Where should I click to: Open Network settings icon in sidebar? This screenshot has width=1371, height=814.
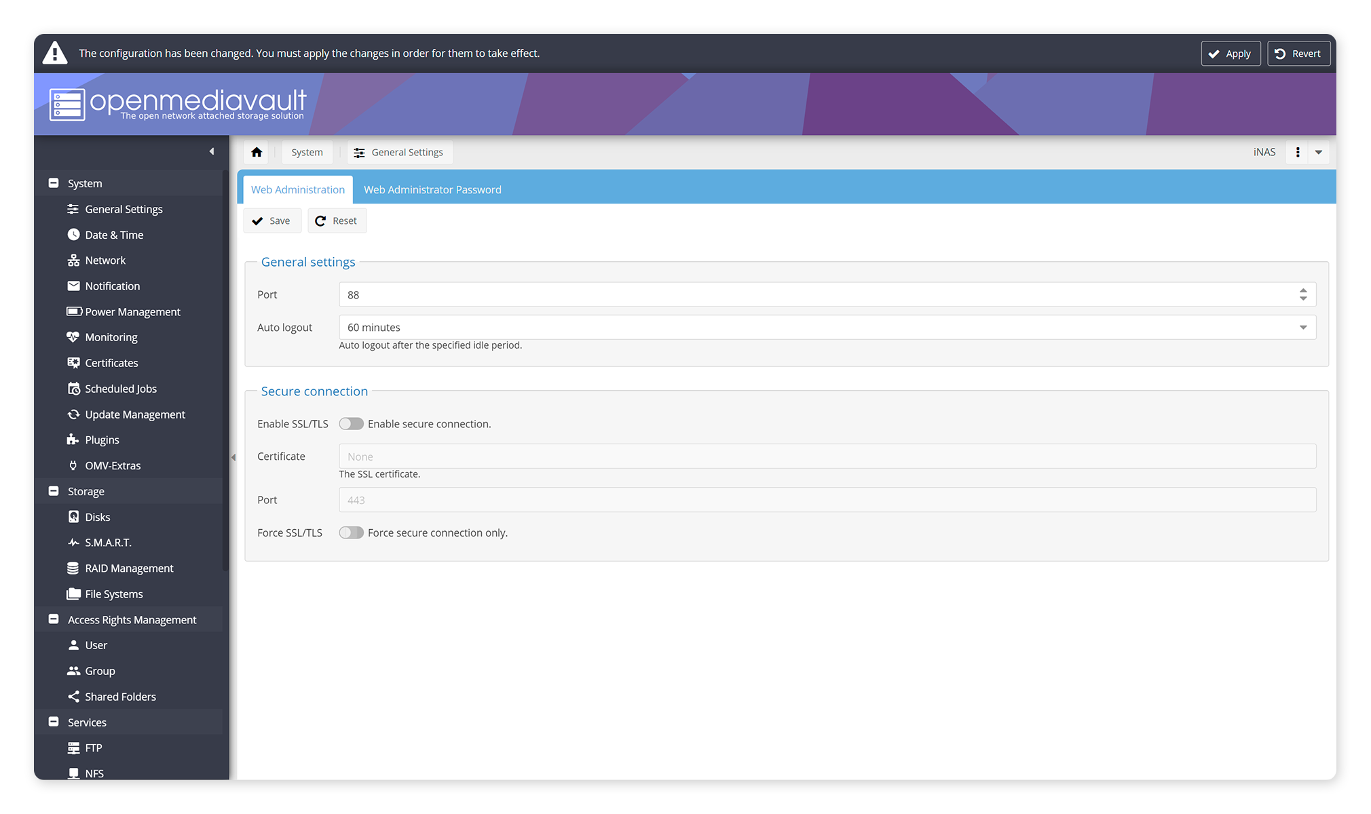click(73, 260)
